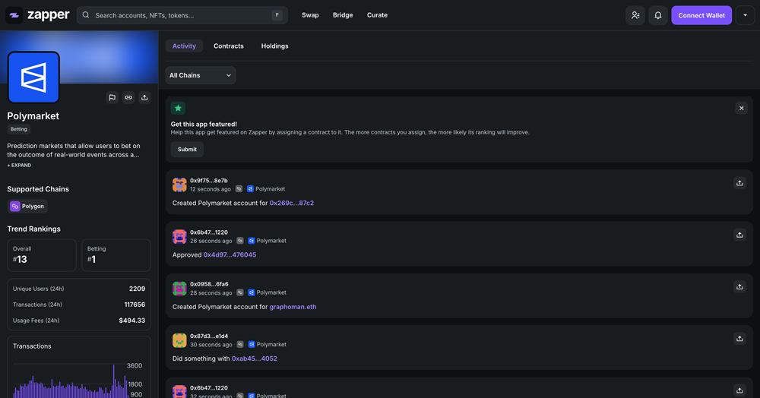The width and height of the screenshot is (760, 398).
Task: Open address link 0x269c...87c2
Action: pyautogui.click(x=292, y=203)
